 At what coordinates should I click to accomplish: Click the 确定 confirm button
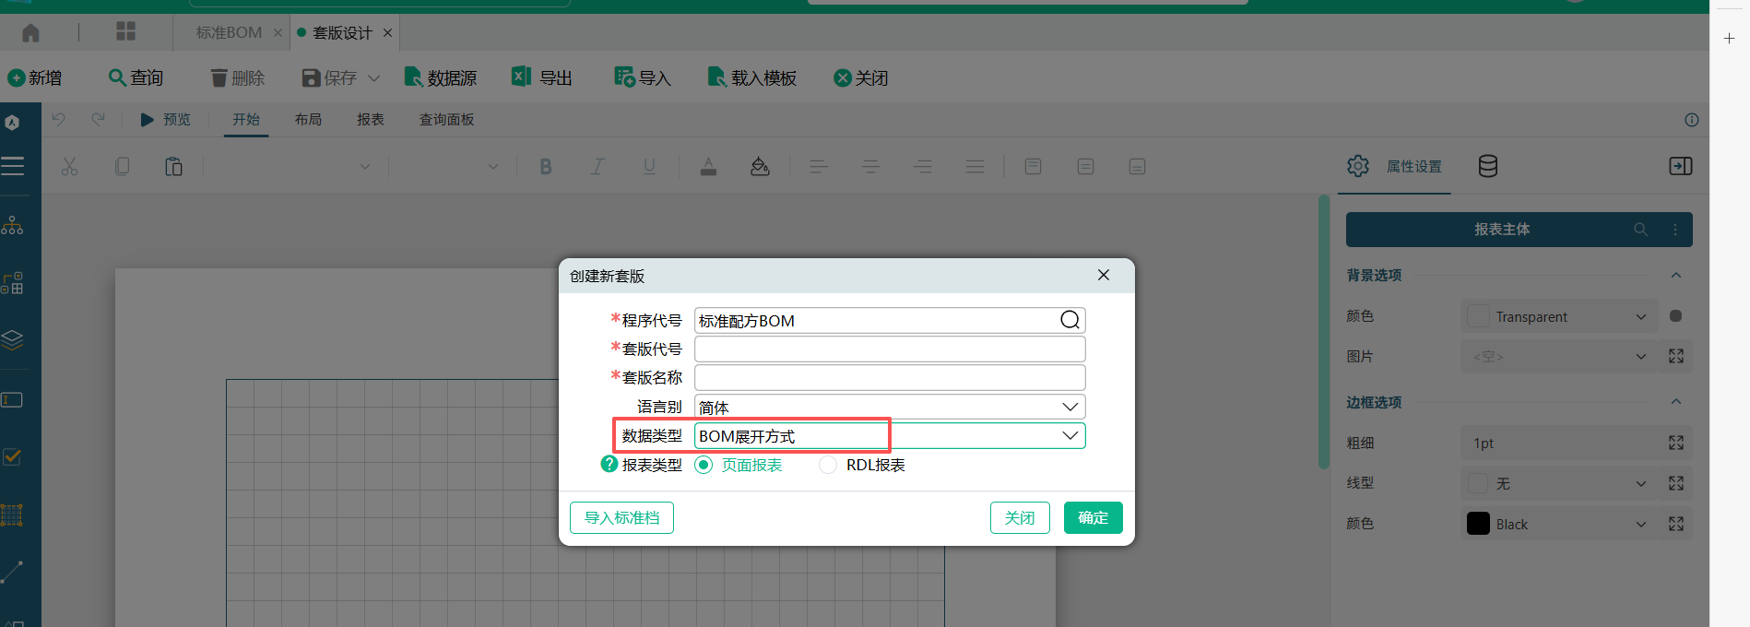[1093, 518]
